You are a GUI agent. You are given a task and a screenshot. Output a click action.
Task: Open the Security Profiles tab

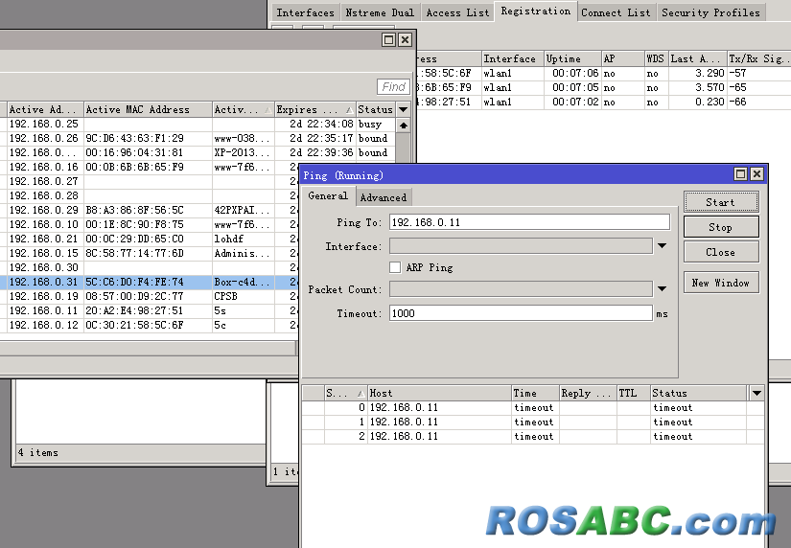(710, 12)
